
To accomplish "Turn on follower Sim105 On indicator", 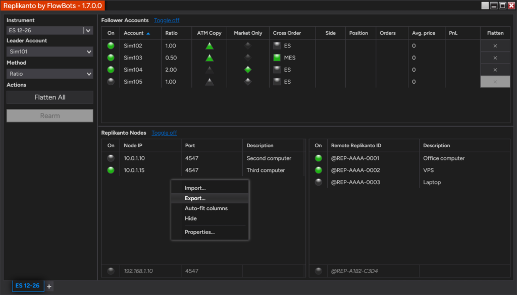I will point(111,82).
